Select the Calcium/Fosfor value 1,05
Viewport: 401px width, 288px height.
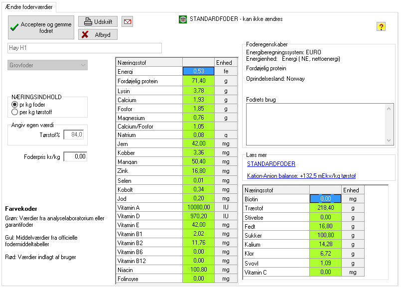click(198, 126)
